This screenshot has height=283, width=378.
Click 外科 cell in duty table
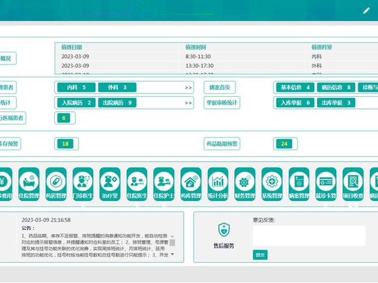pos(317,66)
